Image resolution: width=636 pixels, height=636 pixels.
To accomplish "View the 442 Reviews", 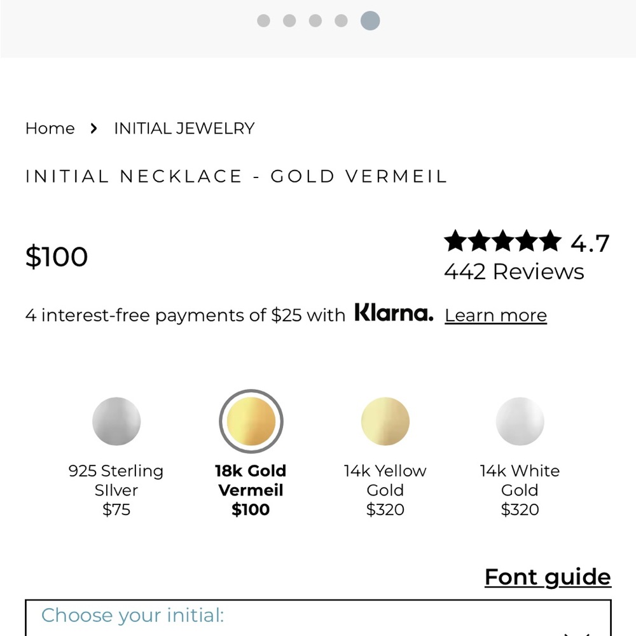I will click(x=515, y=272).
